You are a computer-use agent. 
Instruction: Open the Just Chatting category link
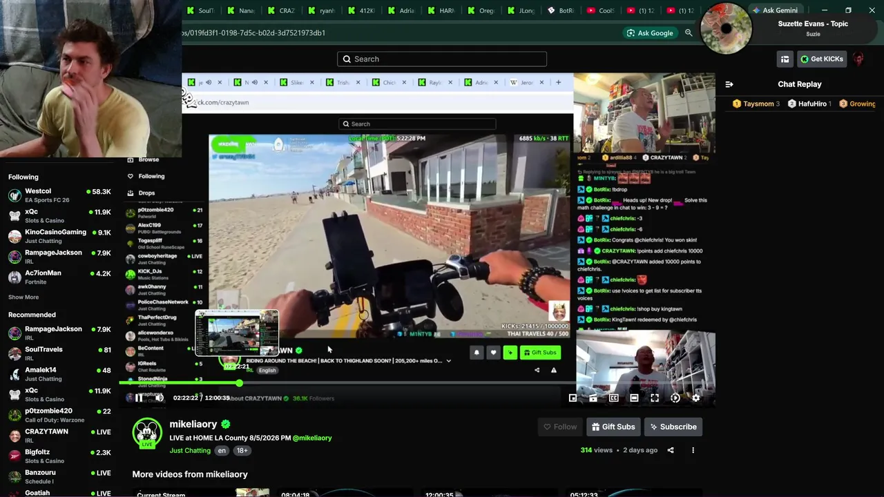pos(190,451)
